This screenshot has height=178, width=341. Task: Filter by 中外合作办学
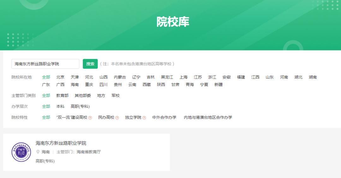point(164,117)
